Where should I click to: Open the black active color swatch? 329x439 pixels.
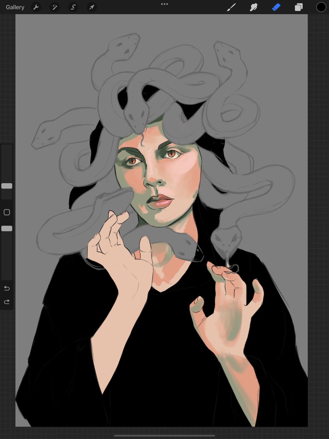coord(321,7)
